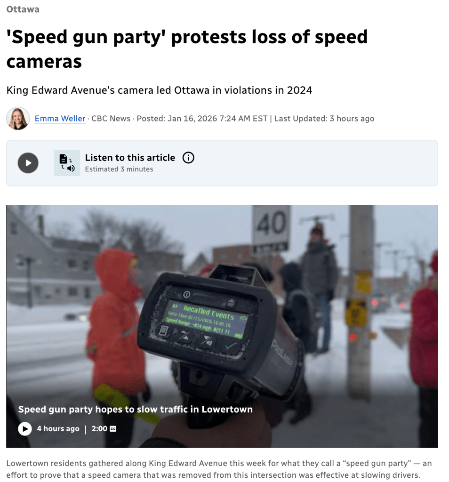Click the closed captions CC icon
Image resolution: width=449 pixels, height=482 pixels.
coord(113,429)
